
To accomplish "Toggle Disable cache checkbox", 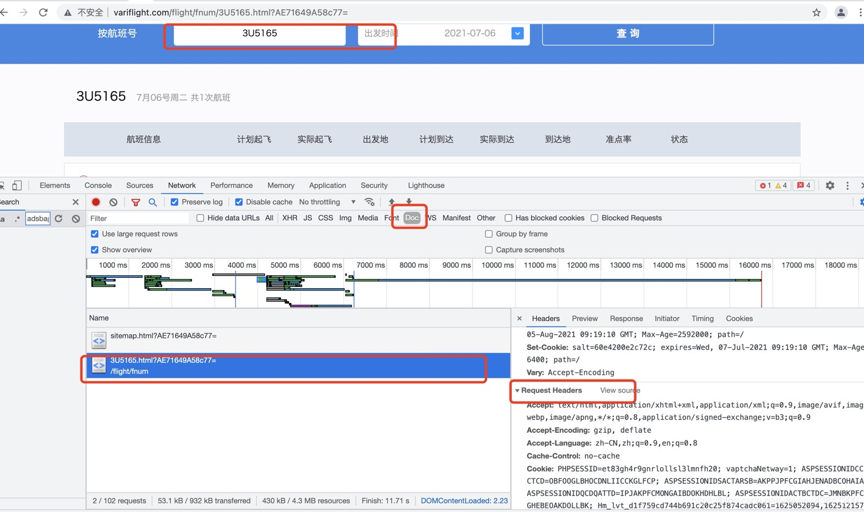I will tap(239, 202).
